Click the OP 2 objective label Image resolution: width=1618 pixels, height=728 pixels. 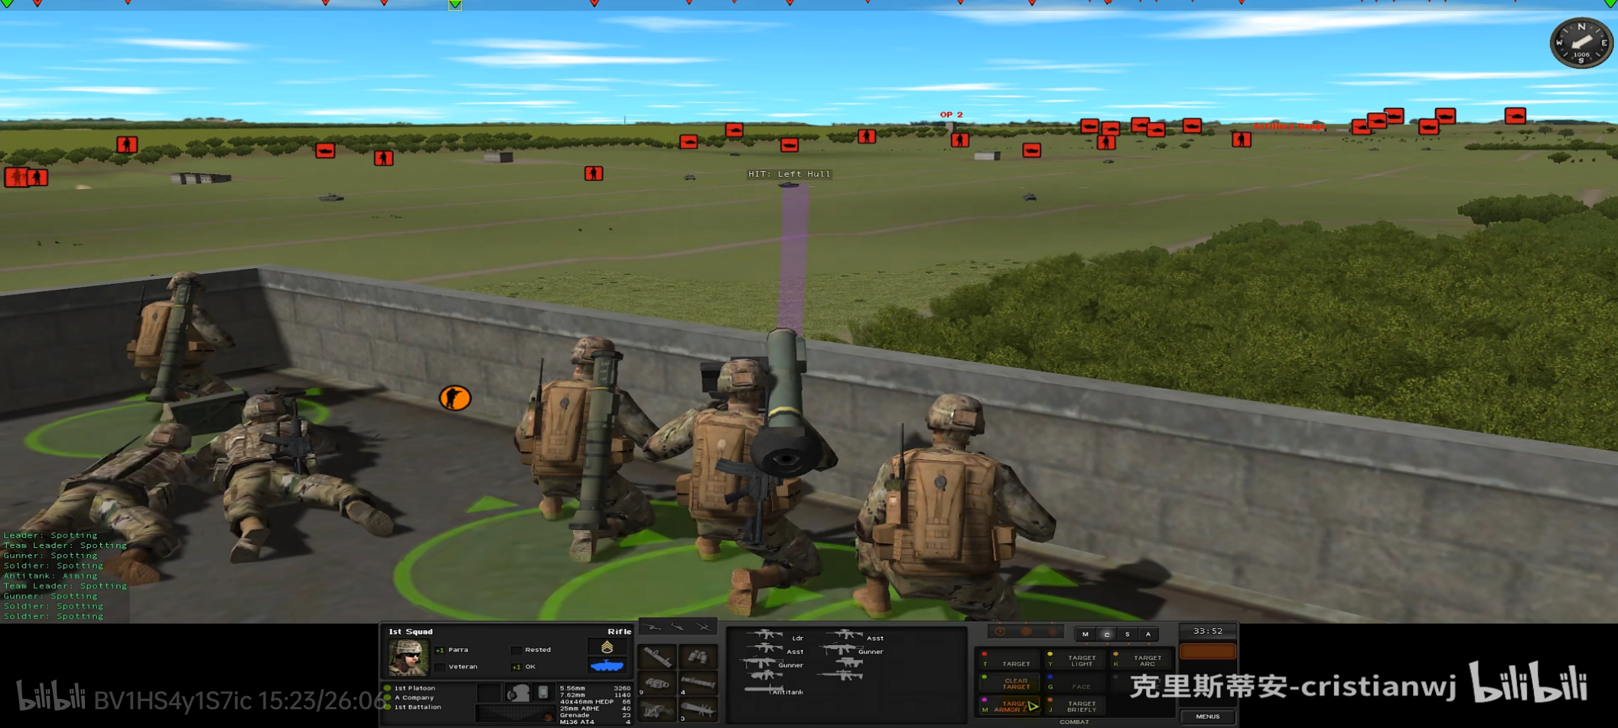pyautogui.click(x=951, y=115)
